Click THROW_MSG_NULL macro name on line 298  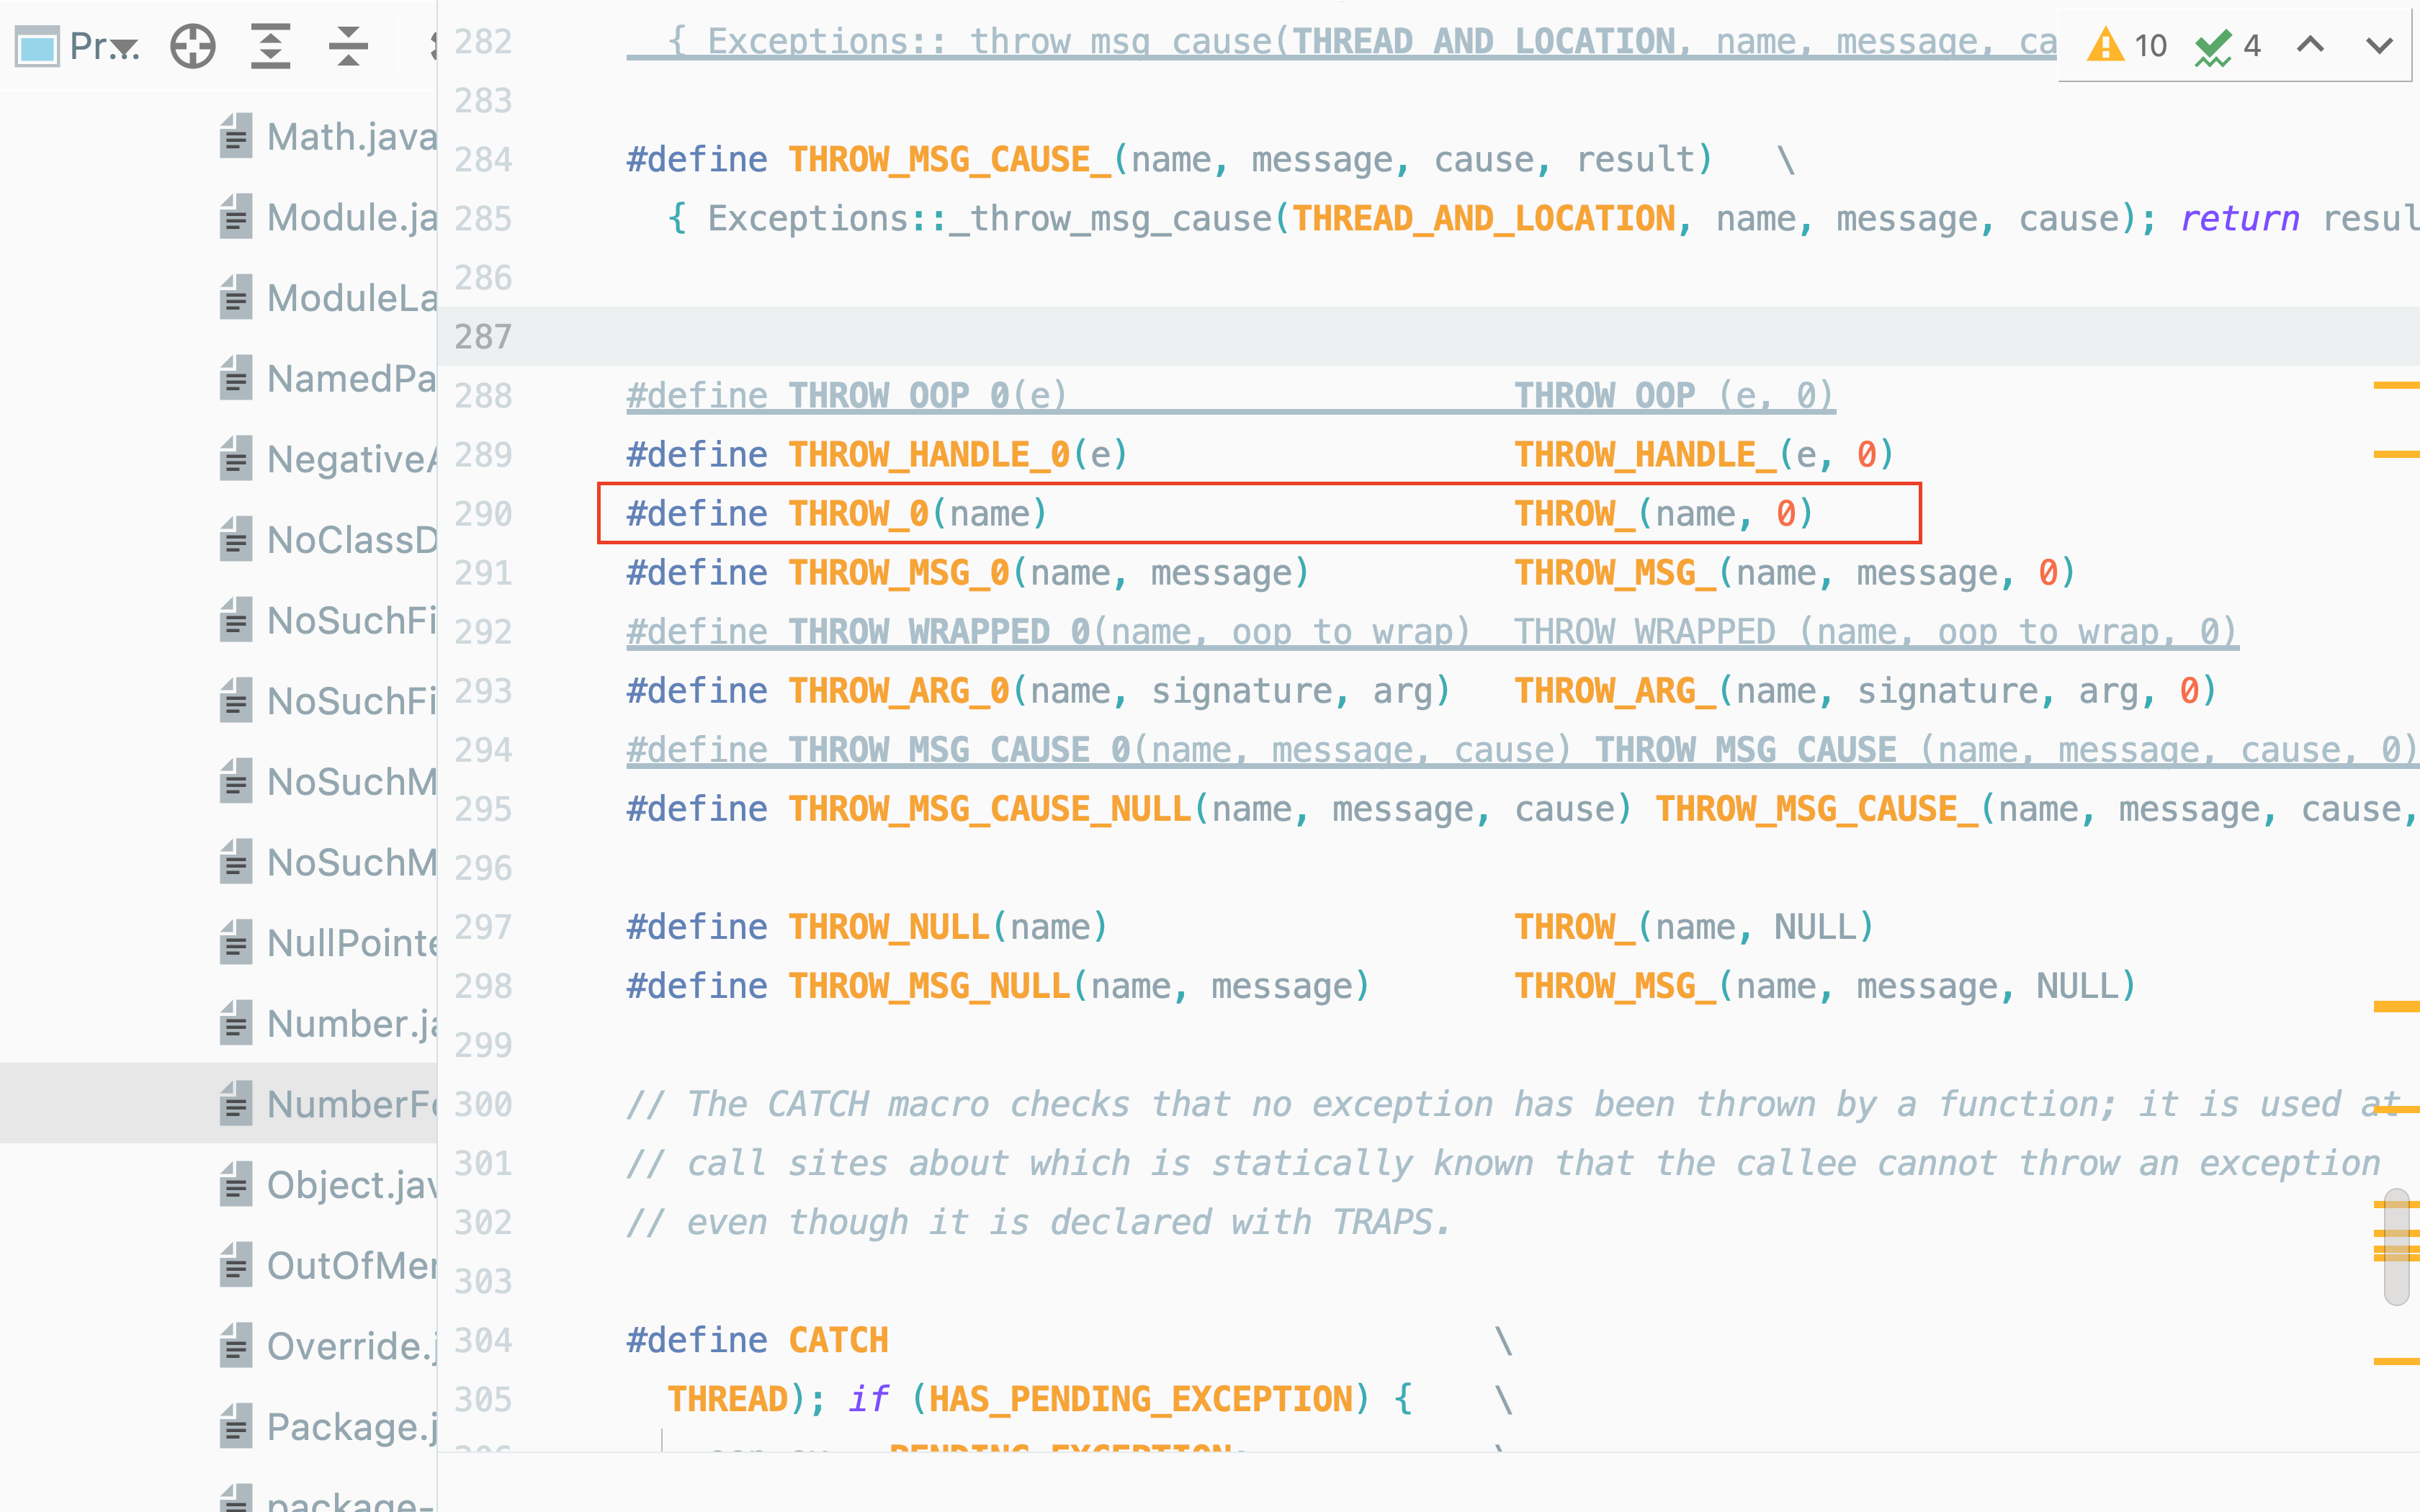[x=930, y=986]
